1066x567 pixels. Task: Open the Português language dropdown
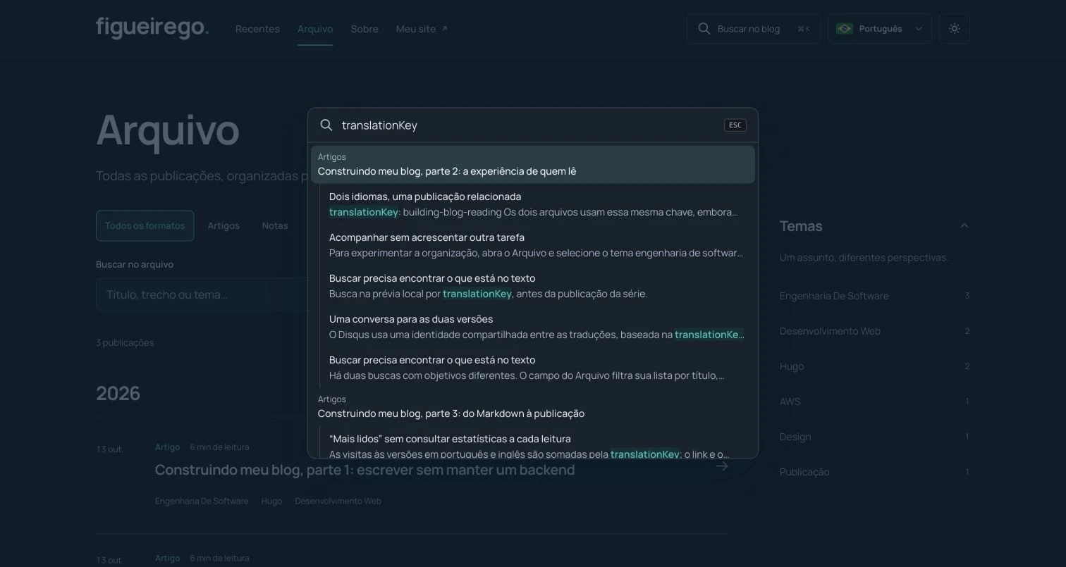[880, 29]
